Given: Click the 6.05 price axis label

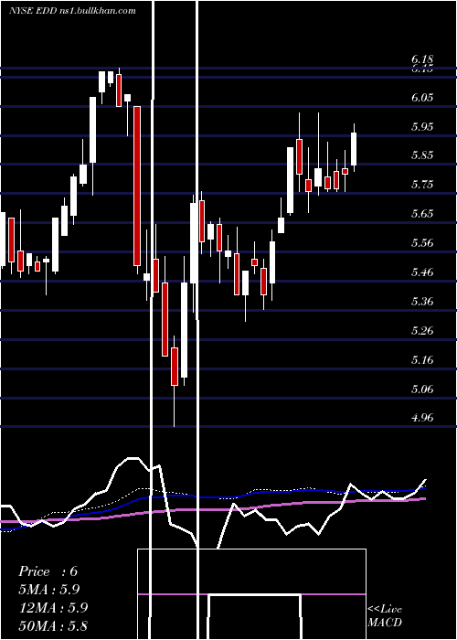Looking at the screenshot, I should [422, 98].
